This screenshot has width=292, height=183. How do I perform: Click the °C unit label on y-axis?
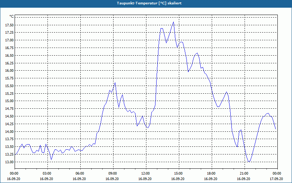pos(12,16)
